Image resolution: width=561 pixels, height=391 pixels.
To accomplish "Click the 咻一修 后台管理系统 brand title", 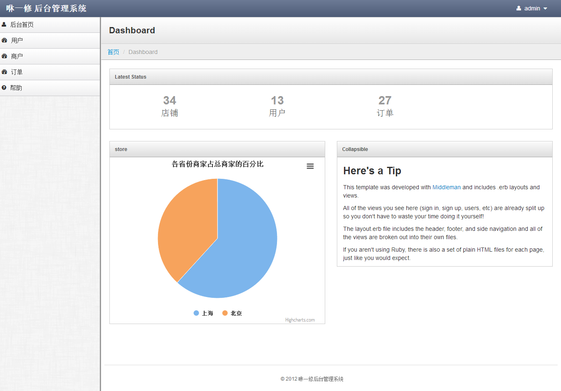I will 46,8.
